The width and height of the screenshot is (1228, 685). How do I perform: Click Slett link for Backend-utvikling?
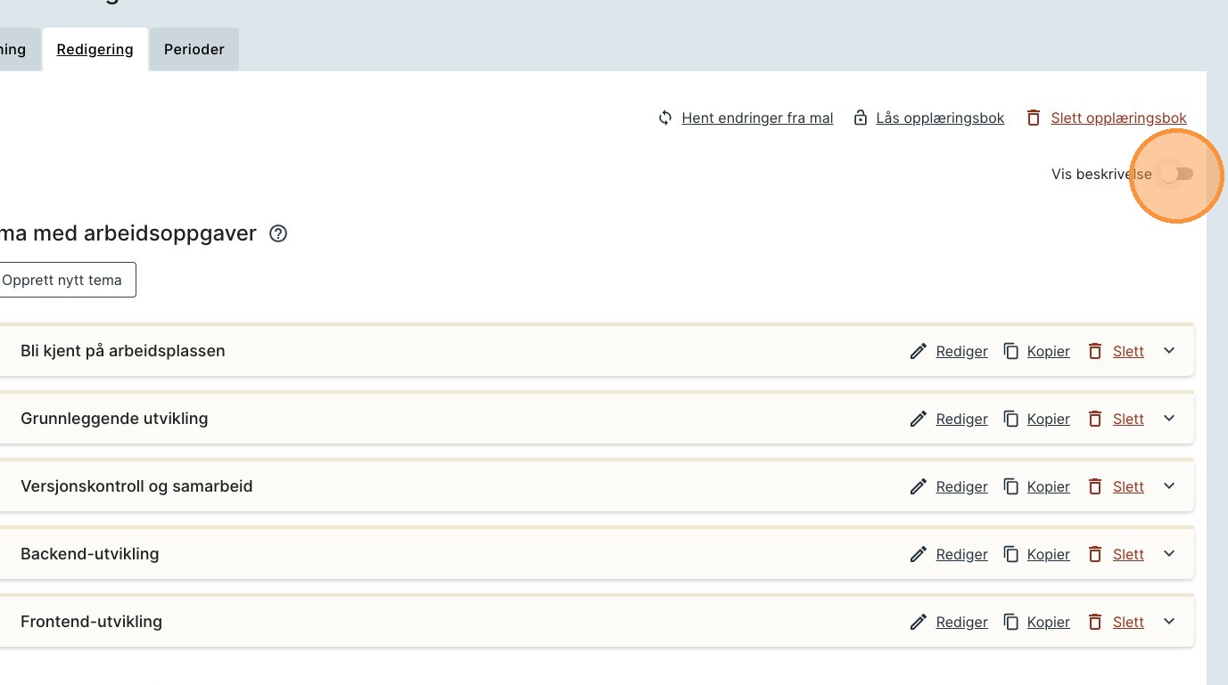[1128, 554]
